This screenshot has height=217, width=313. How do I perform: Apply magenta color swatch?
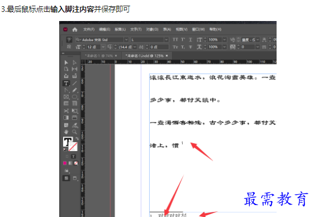65,163
